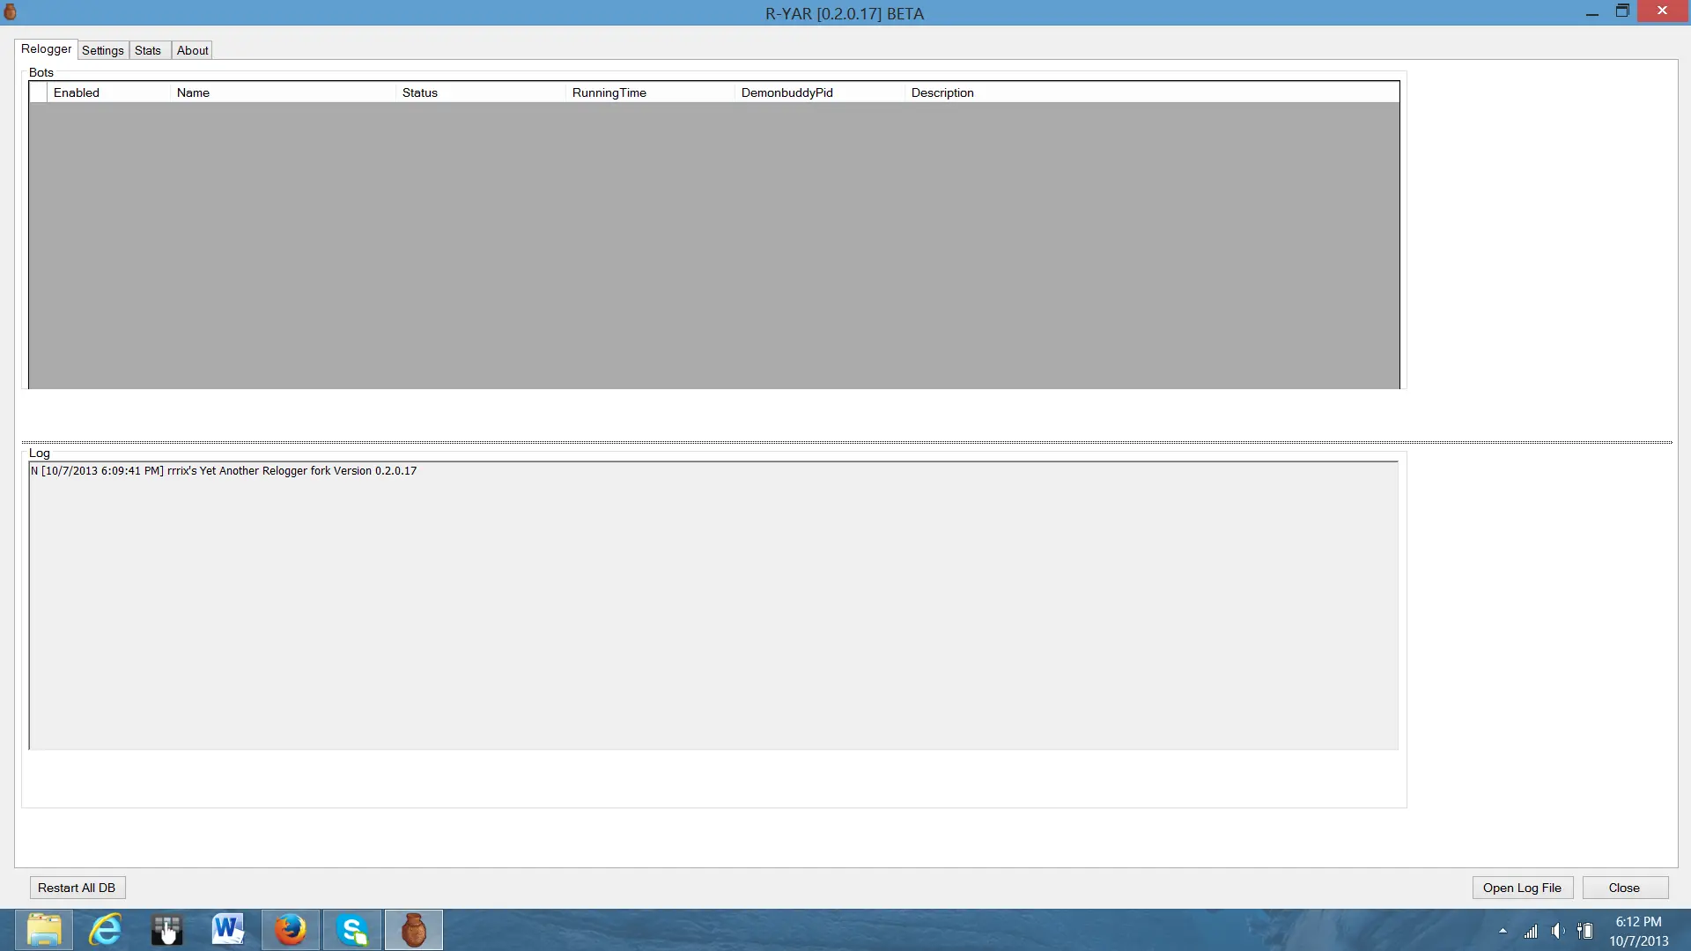Show hidden tray icons arrow
The width and height of the screenshot is (1691, 951).
click(x=1503, y=931)
